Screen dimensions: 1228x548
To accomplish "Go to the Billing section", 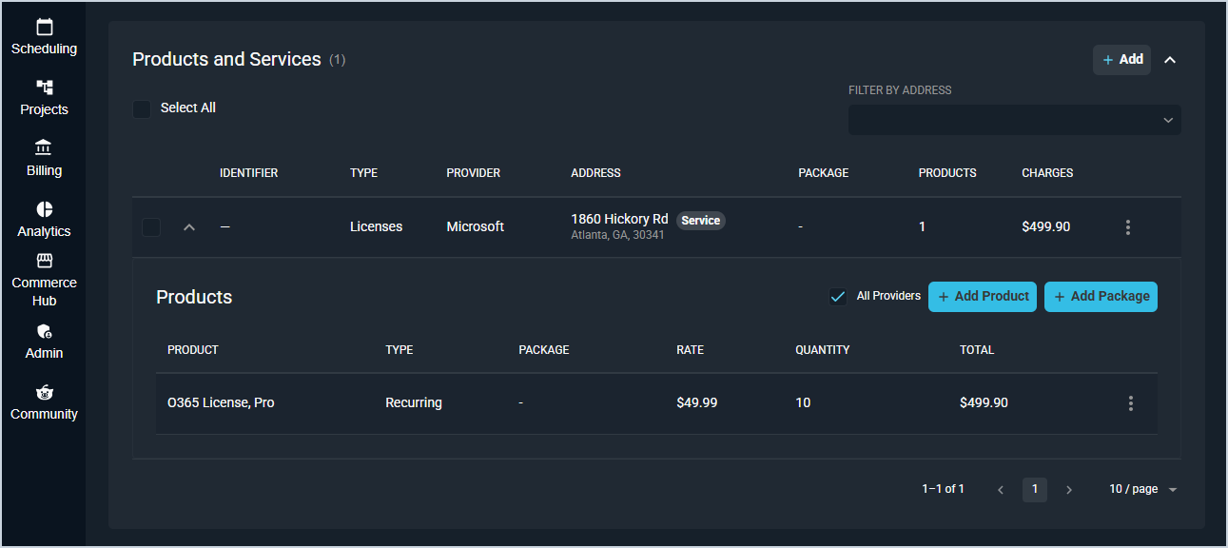I will 44,149.
